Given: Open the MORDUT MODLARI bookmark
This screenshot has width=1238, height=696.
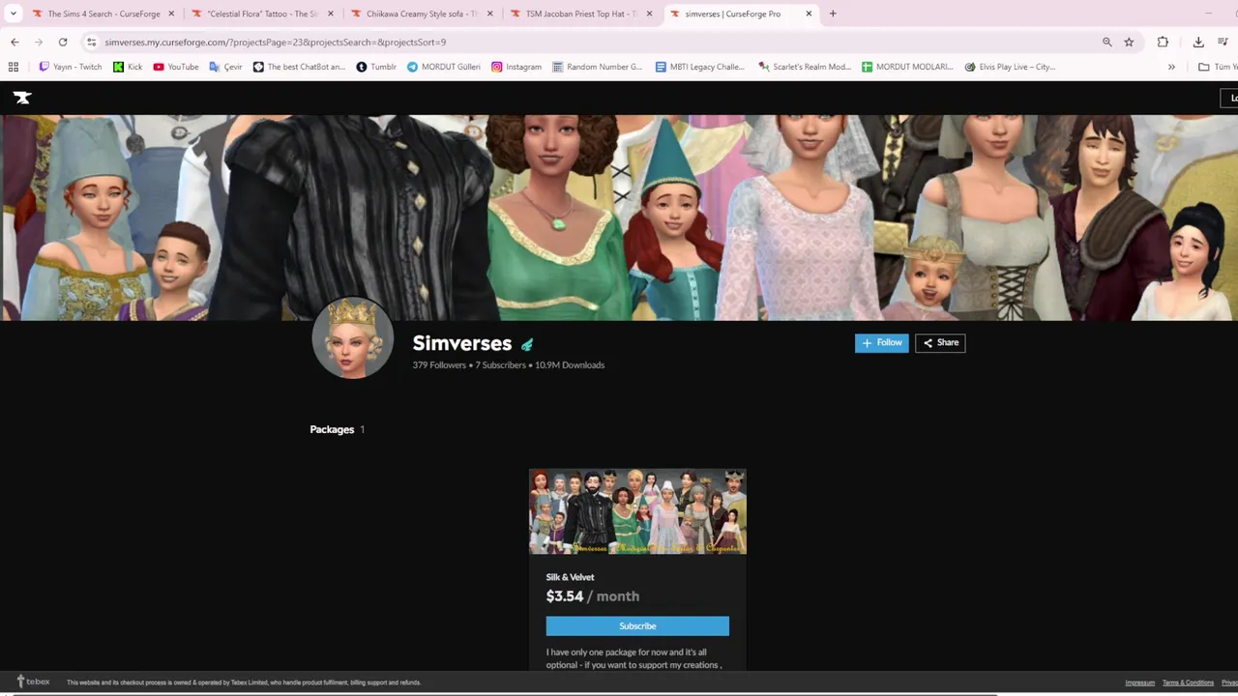Looking at the screenshot, I should point(907,67).
